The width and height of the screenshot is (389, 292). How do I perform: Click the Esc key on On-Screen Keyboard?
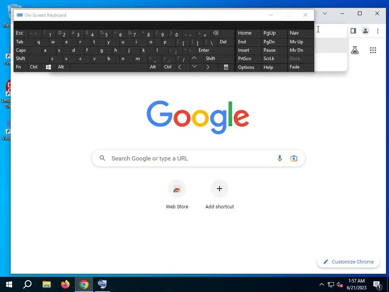[21, 33]
